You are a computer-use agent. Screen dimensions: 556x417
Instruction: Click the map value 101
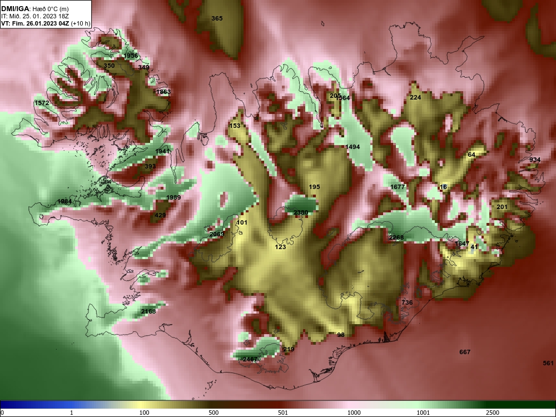click(242, 223)
